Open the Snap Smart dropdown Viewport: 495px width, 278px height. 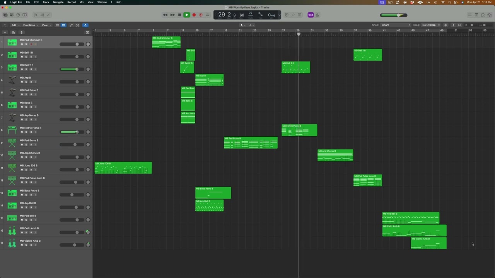pos(396,25)
